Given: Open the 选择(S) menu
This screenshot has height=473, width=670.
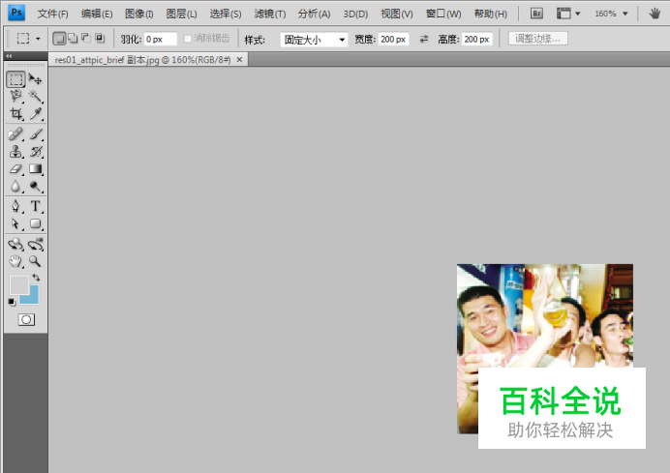Looking at the screenshot, I should pos(226,15).
